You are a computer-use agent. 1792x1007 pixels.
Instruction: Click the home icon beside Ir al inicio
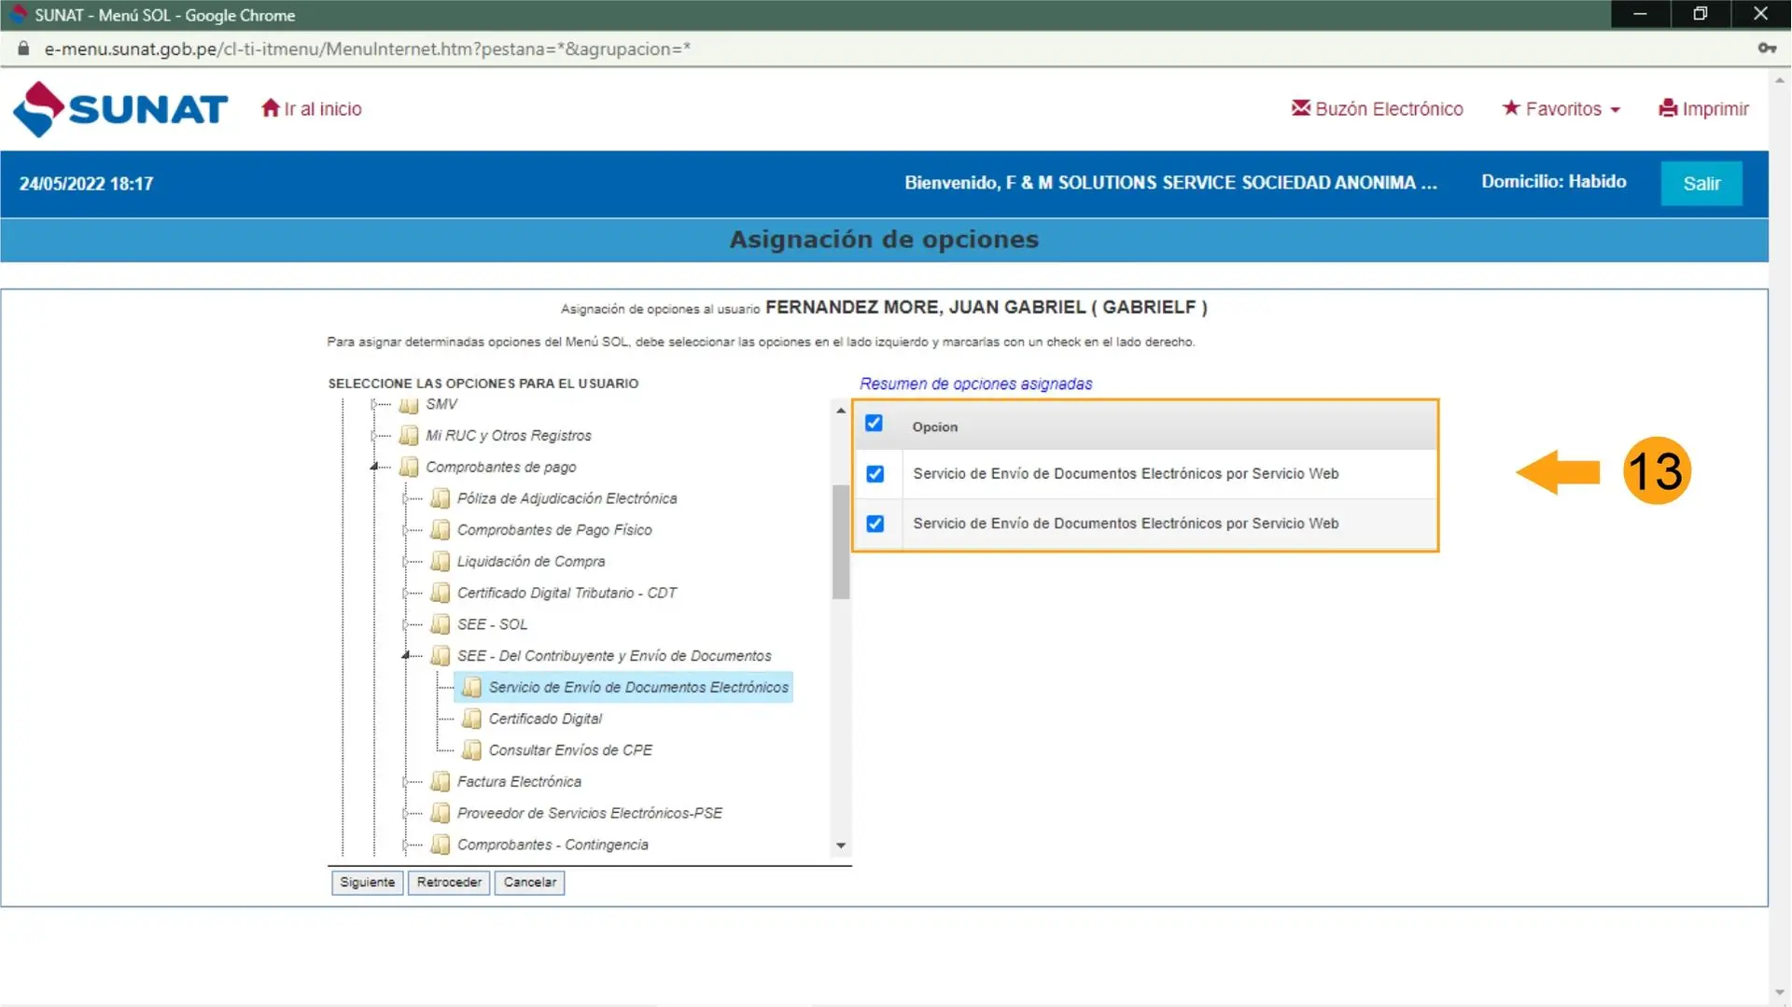click(271, 108)
